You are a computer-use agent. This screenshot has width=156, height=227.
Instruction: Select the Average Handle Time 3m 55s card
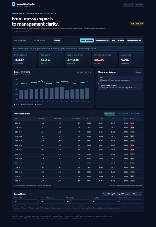pyautogui.click(x=78, y=59)
